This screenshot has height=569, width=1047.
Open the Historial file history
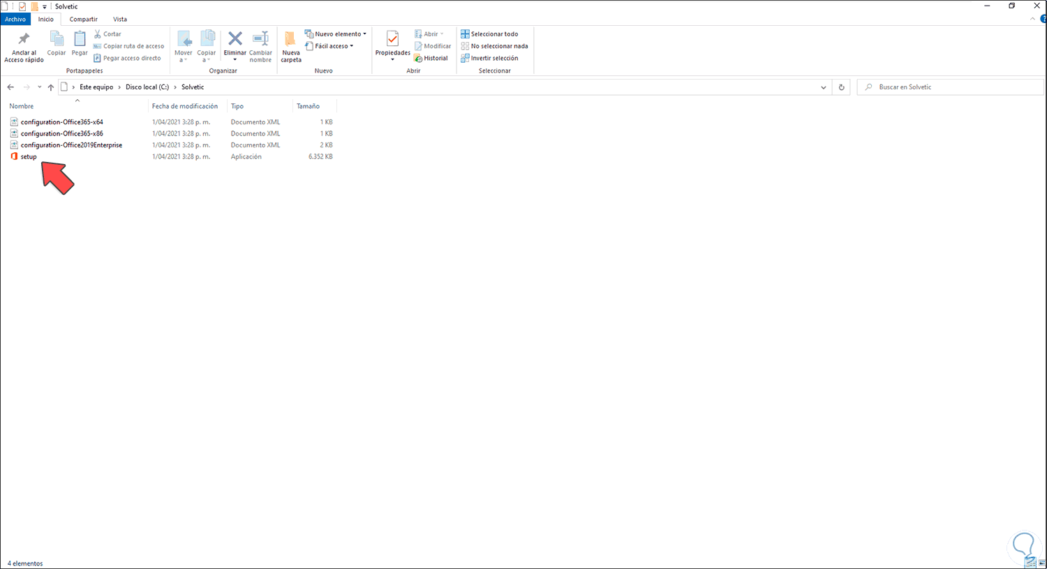coord(431,58)
